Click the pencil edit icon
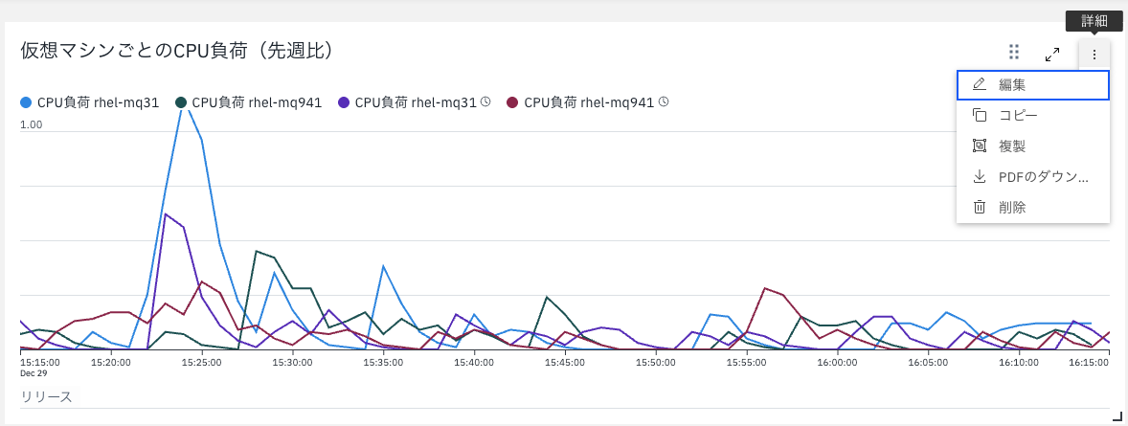Screen dimensions: 1128x426 point(979,84)
